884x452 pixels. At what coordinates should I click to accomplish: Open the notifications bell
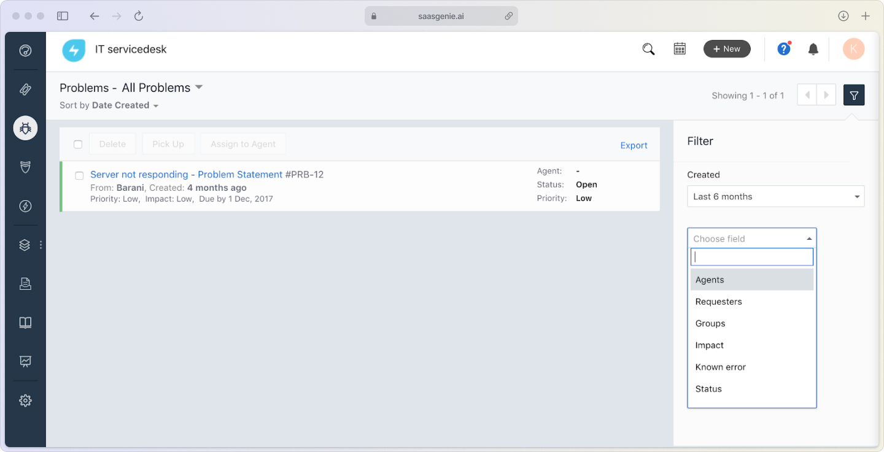(x=813, y=48)
